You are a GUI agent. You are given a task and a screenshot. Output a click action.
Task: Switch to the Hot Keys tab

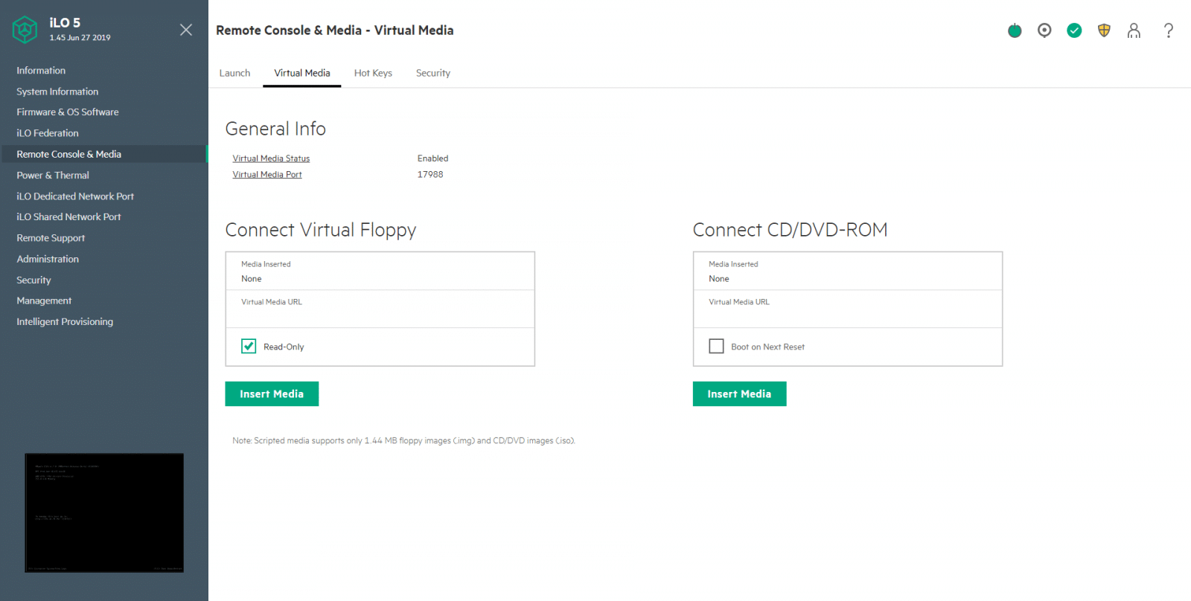[x=373, y=73]
